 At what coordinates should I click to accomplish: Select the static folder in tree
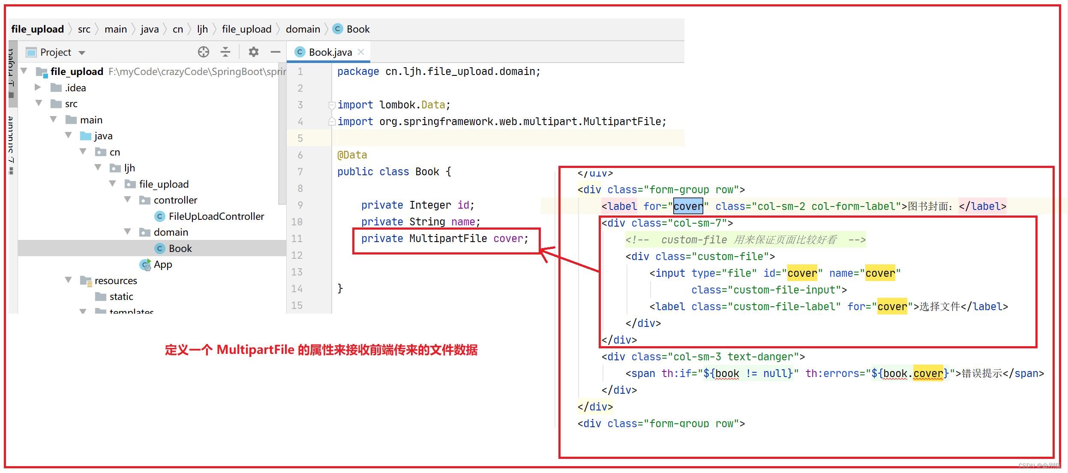click(x=121, y=296)
